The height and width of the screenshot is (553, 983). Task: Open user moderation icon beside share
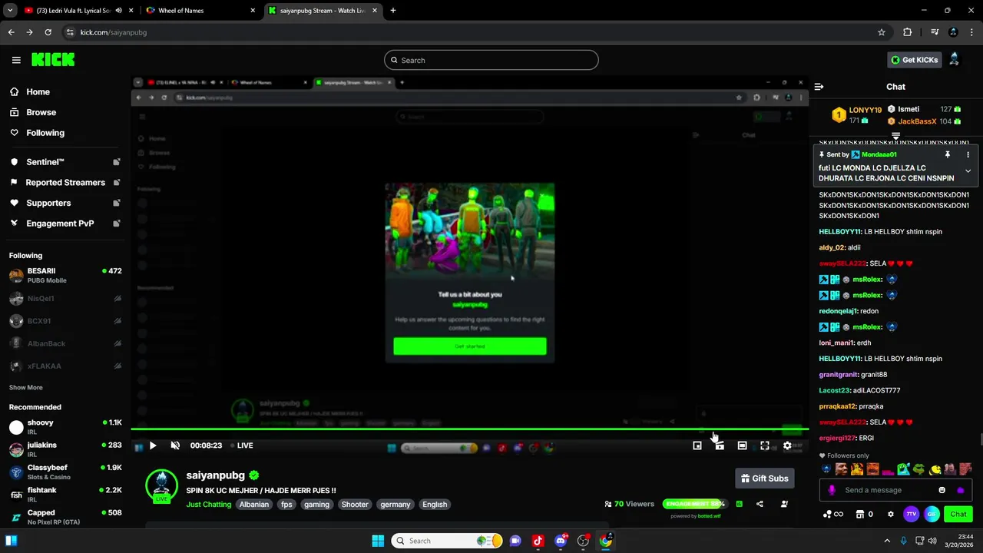click(x=784, y=504)
